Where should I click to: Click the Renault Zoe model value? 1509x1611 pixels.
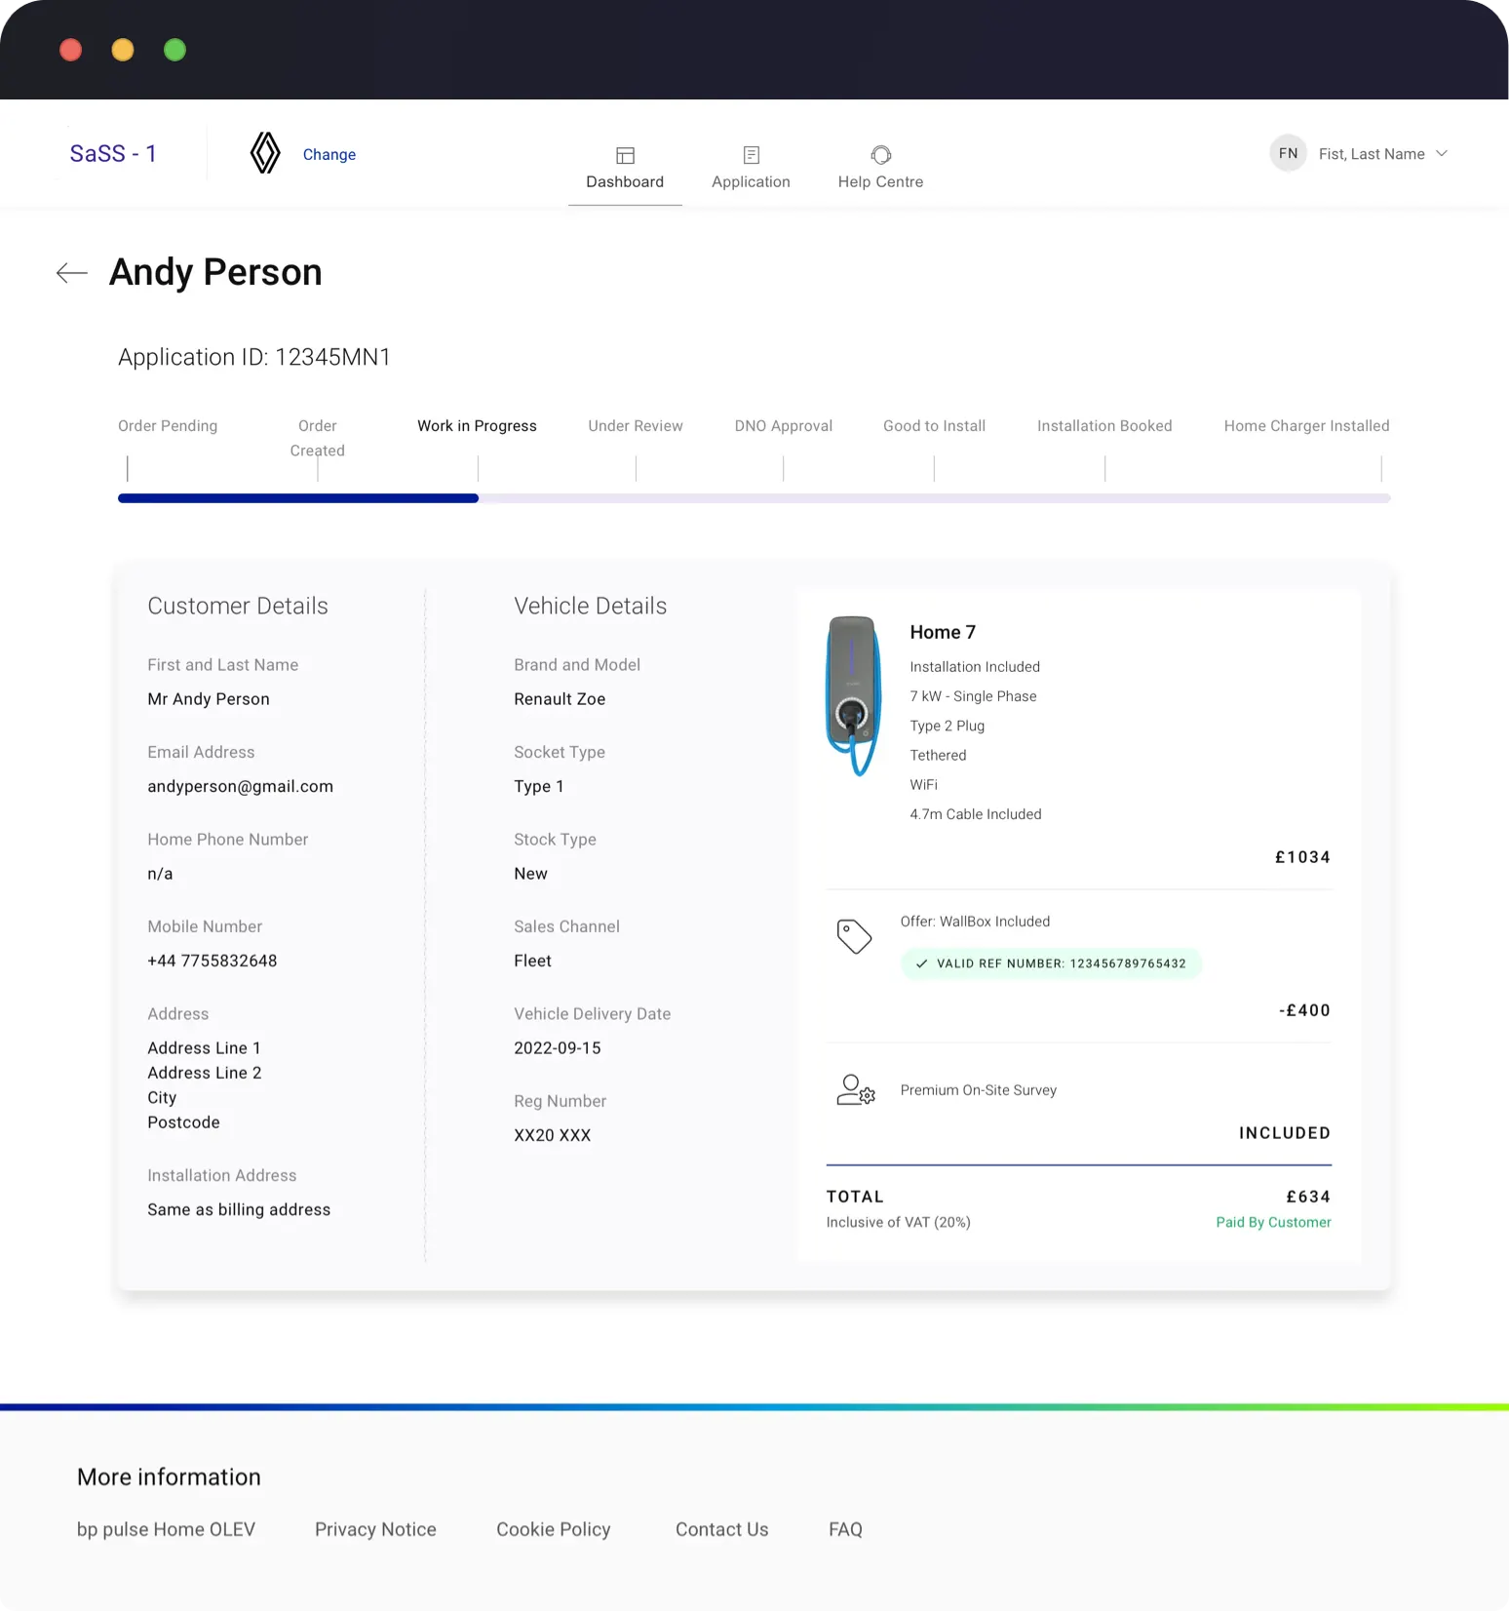(x=560, y=699)
